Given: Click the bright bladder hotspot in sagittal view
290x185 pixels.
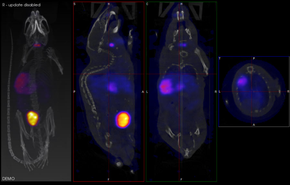Looking at the screenshot, I should pos(123,119).
